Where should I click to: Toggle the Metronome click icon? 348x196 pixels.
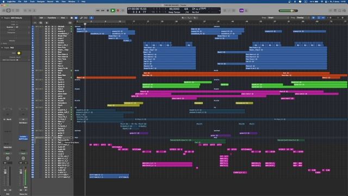tap(246, 10)
